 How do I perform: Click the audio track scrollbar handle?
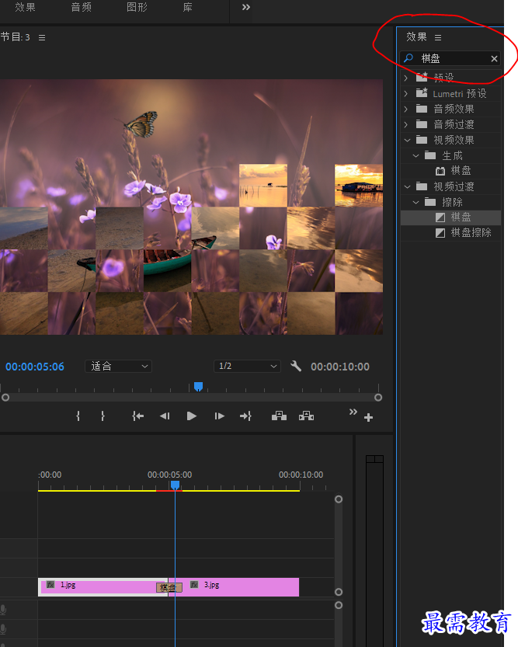339,605
